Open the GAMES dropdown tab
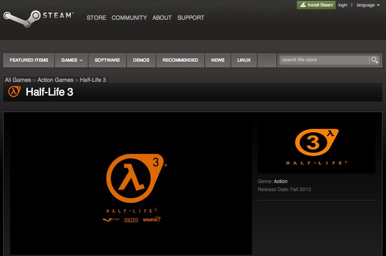This screenshot has width=386, height=256. (x=71, y=60)
